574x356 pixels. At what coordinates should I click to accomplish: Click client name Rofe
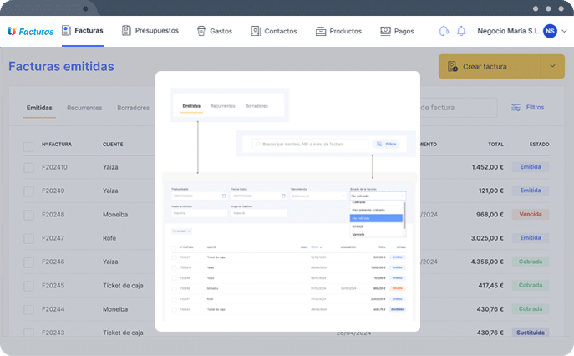point(109,238)
